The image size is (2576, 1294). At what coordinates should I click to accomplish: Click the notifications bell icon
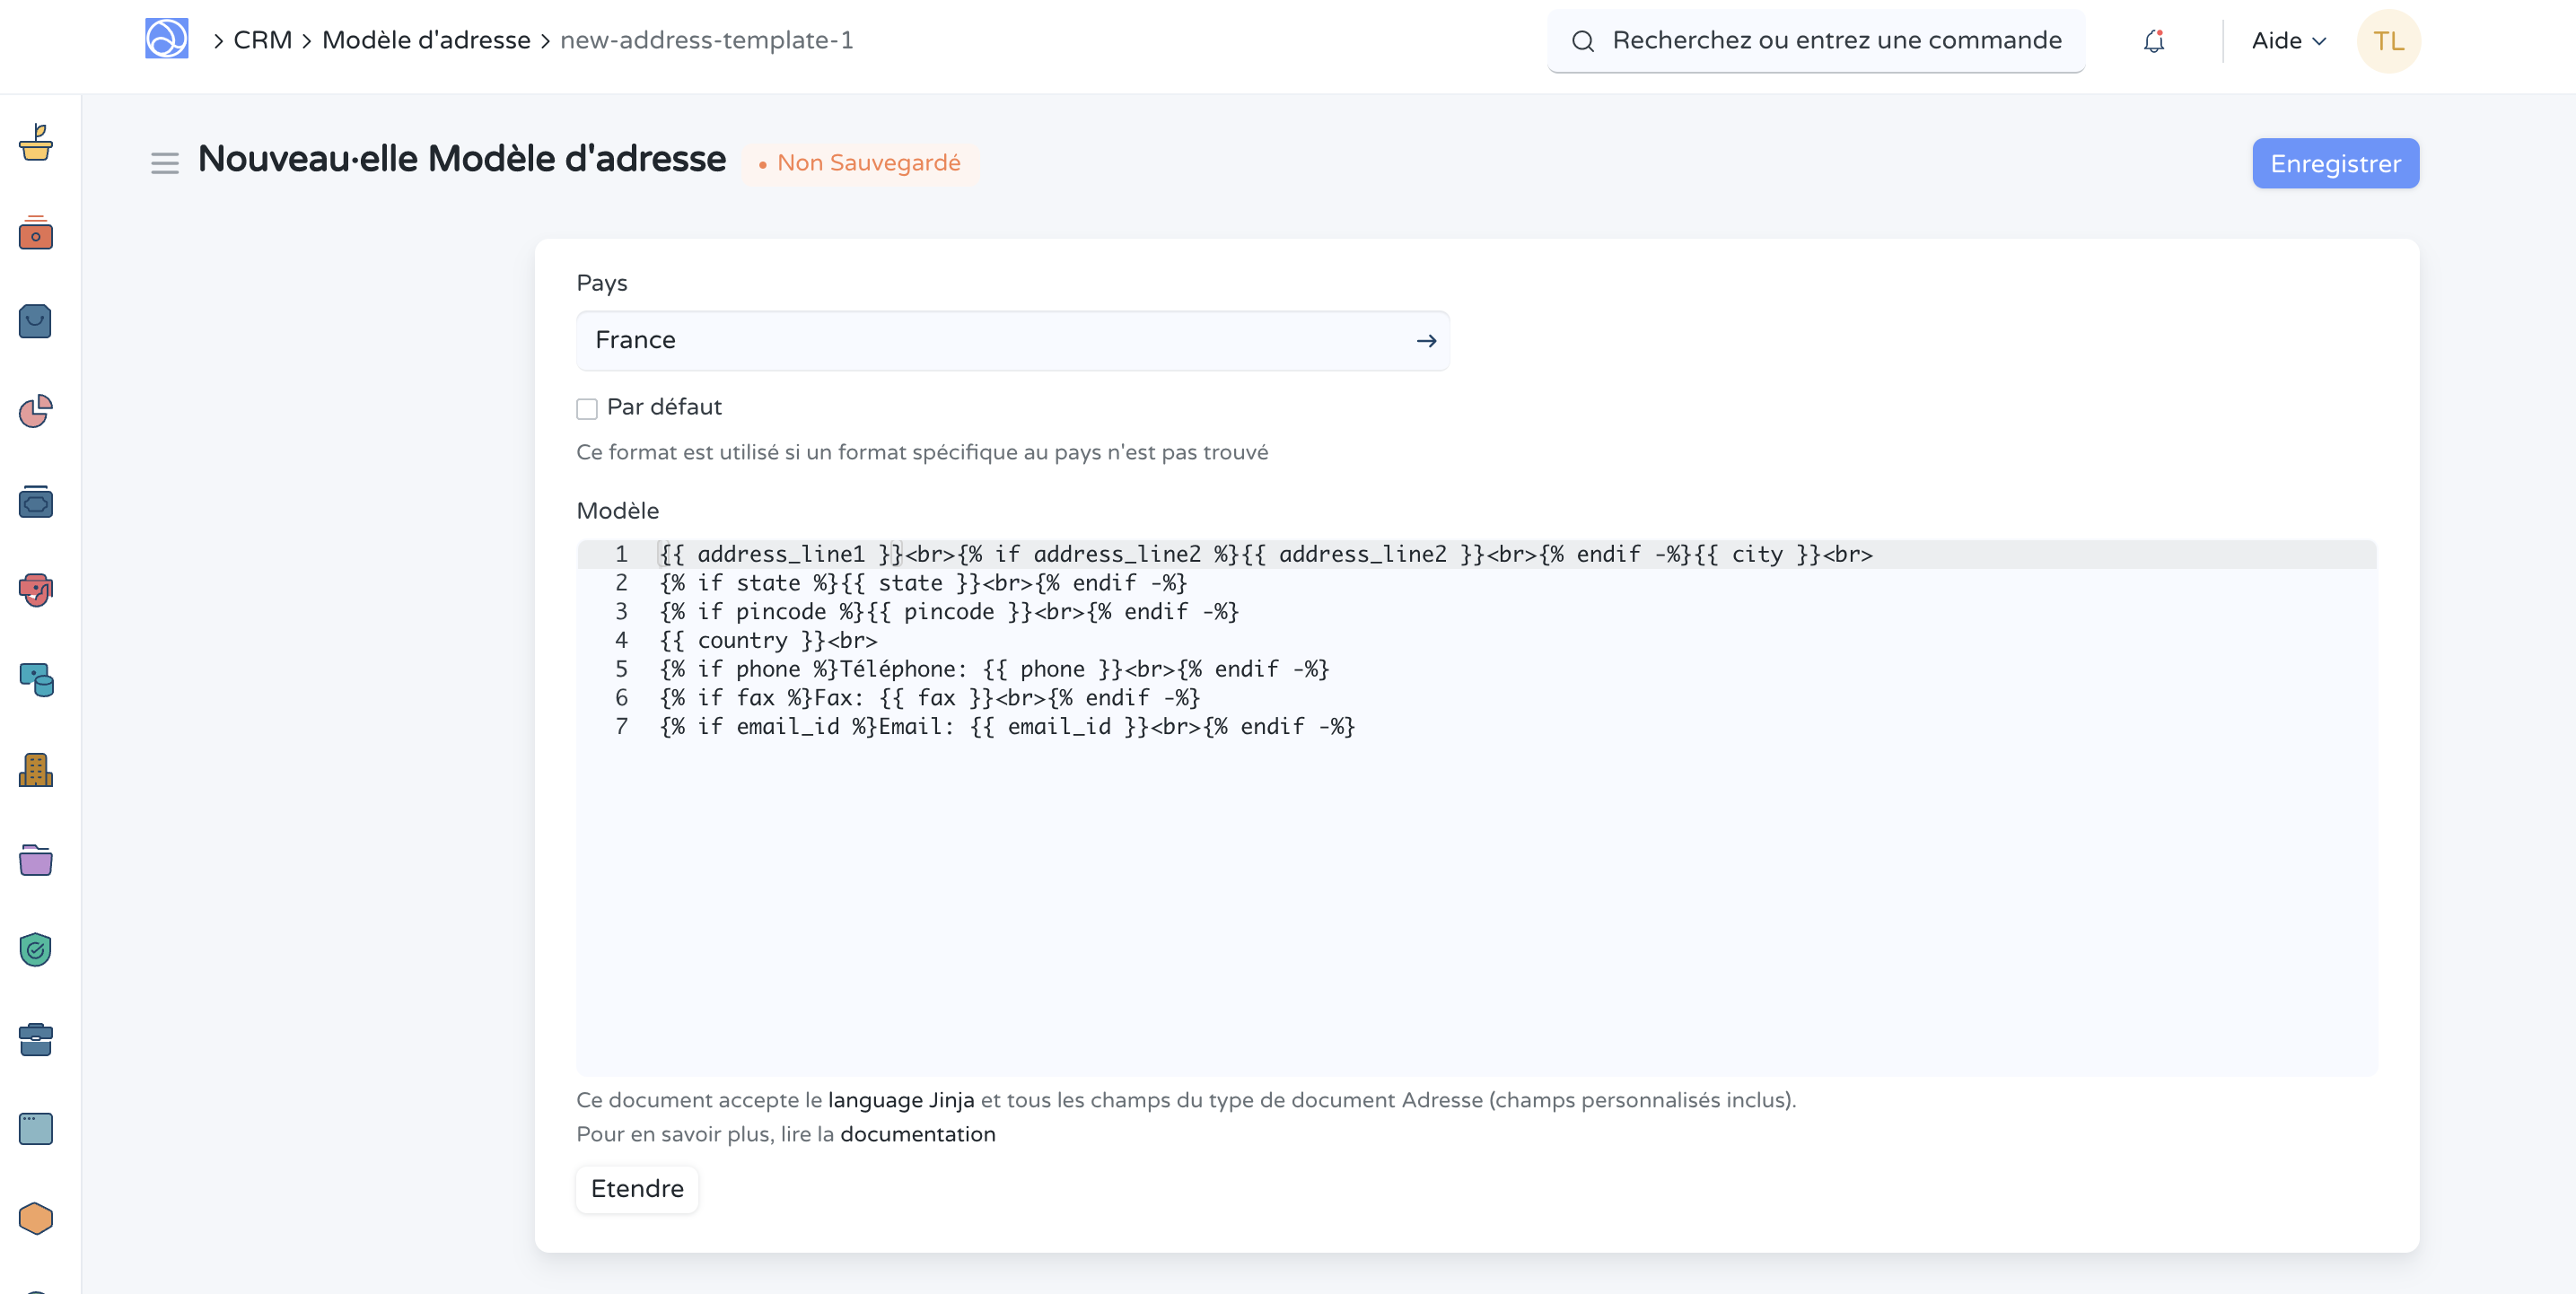(x=2153, y=41)
